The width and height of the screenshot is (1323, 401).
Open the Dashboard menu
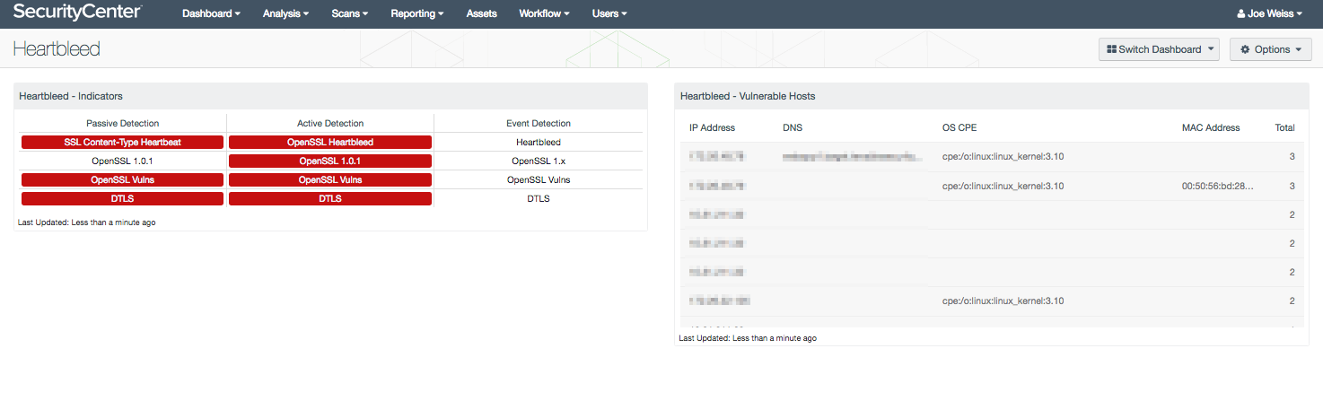point(211,13)
